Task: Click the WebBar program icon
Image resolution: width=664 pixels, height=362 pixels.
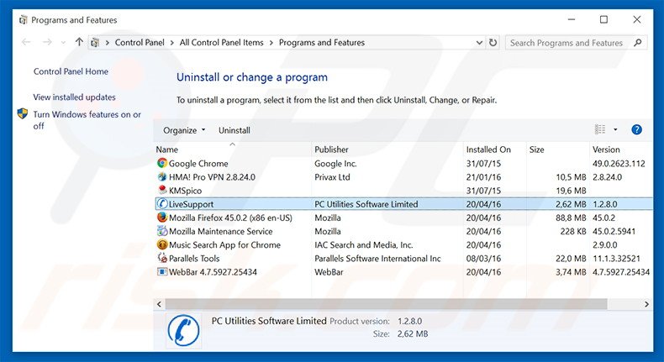Action: point(161,271)
